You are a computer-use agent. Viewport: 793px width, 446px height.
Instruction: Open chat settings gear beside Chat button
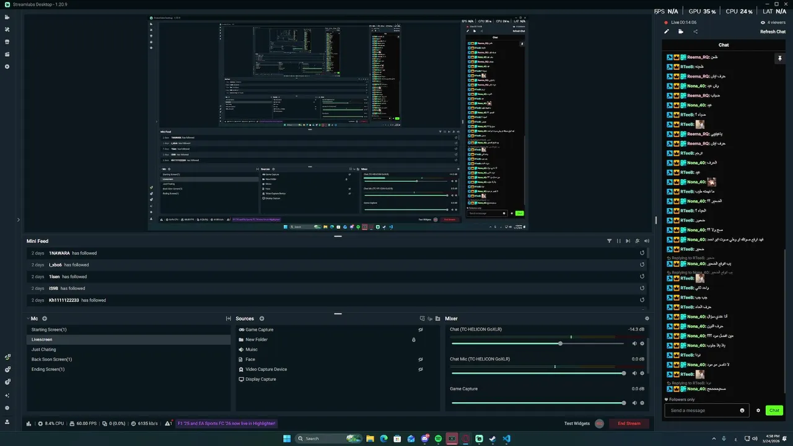[758, 410]
